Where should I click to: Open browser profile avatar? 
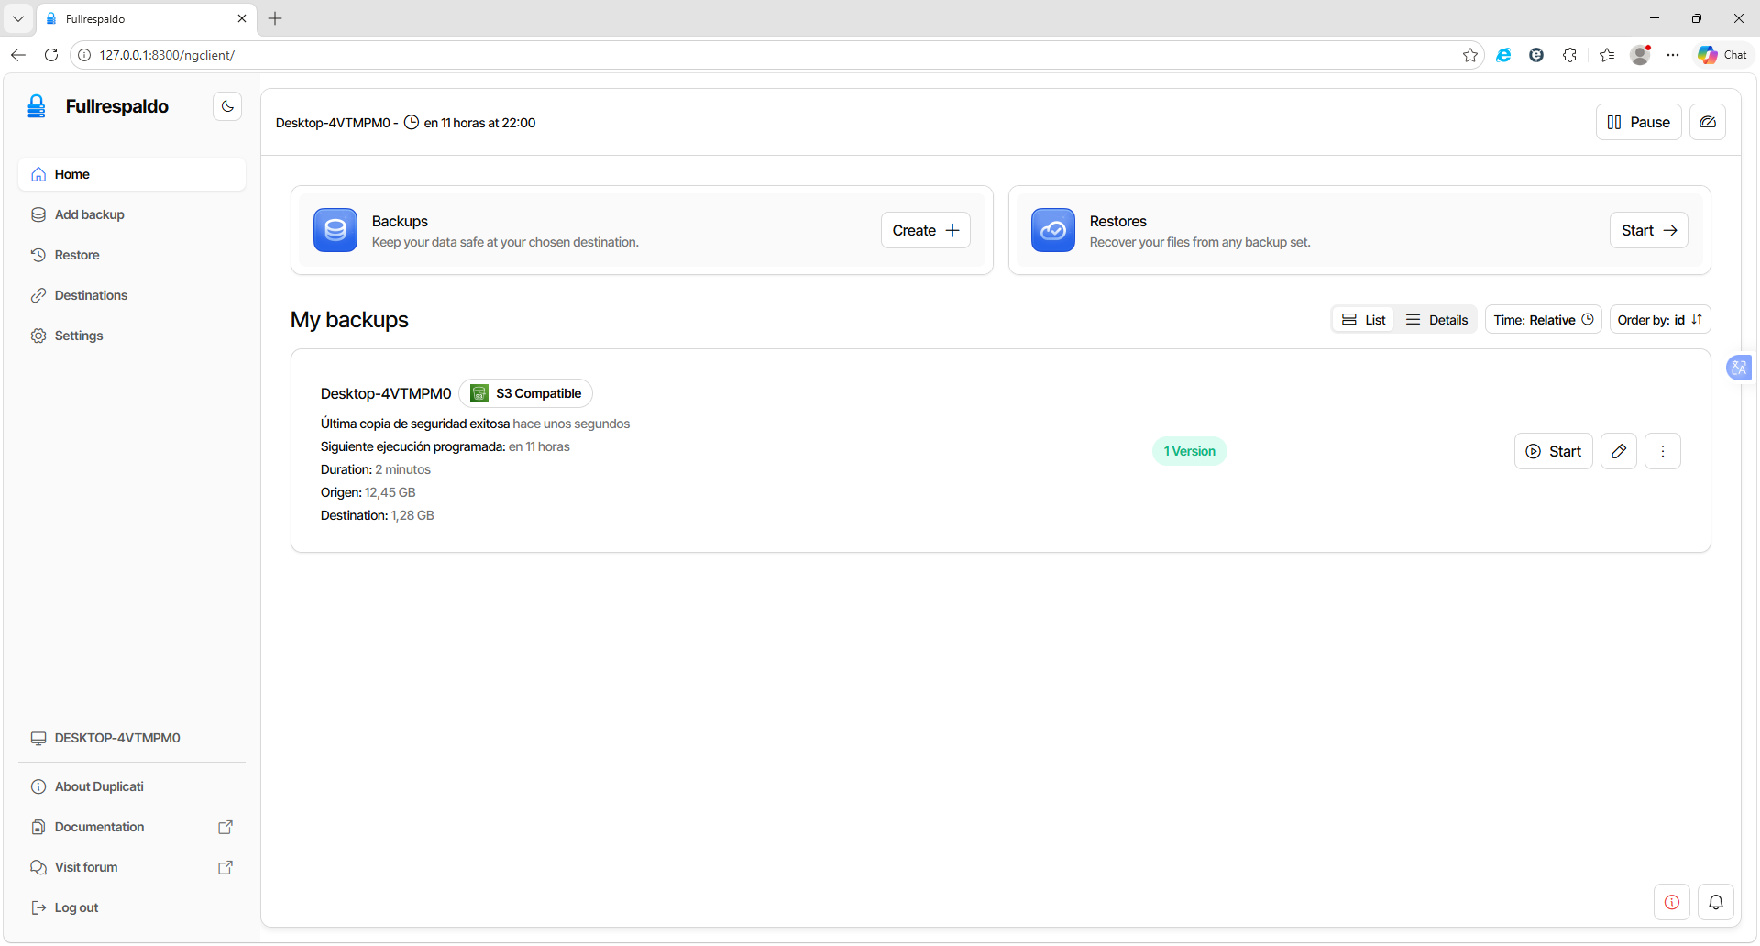[x=1641, y=55]
